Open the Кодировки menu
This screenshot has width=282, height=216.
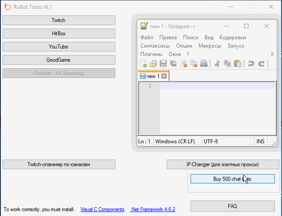pyautogui.click(x=232, y=37)
